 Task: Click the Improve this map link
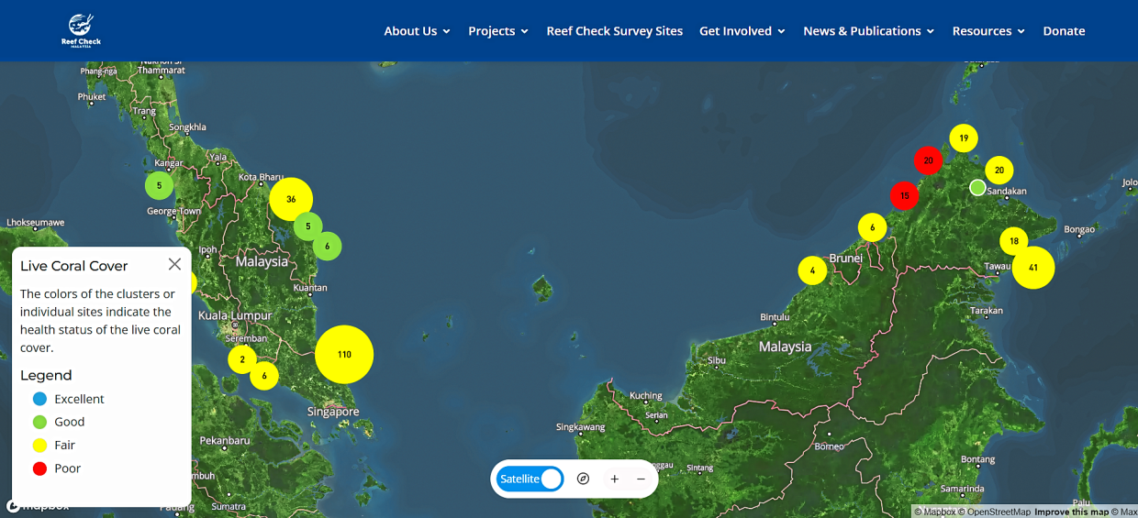[x=1072, y=512]
